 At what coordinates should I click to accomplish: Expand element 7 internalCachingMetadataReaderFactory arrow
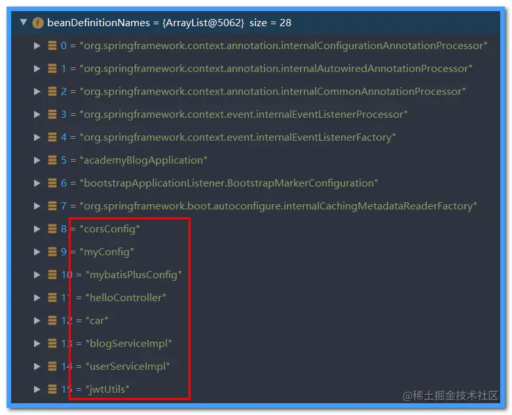[37, 206]
